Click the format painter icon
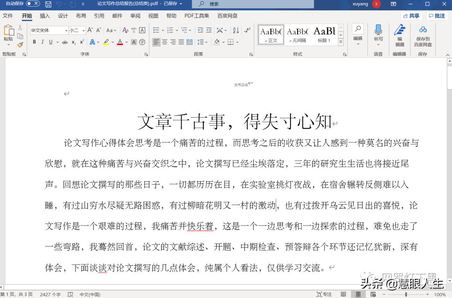The height and width of the screenshot is (298, 452). click(21, 44)
